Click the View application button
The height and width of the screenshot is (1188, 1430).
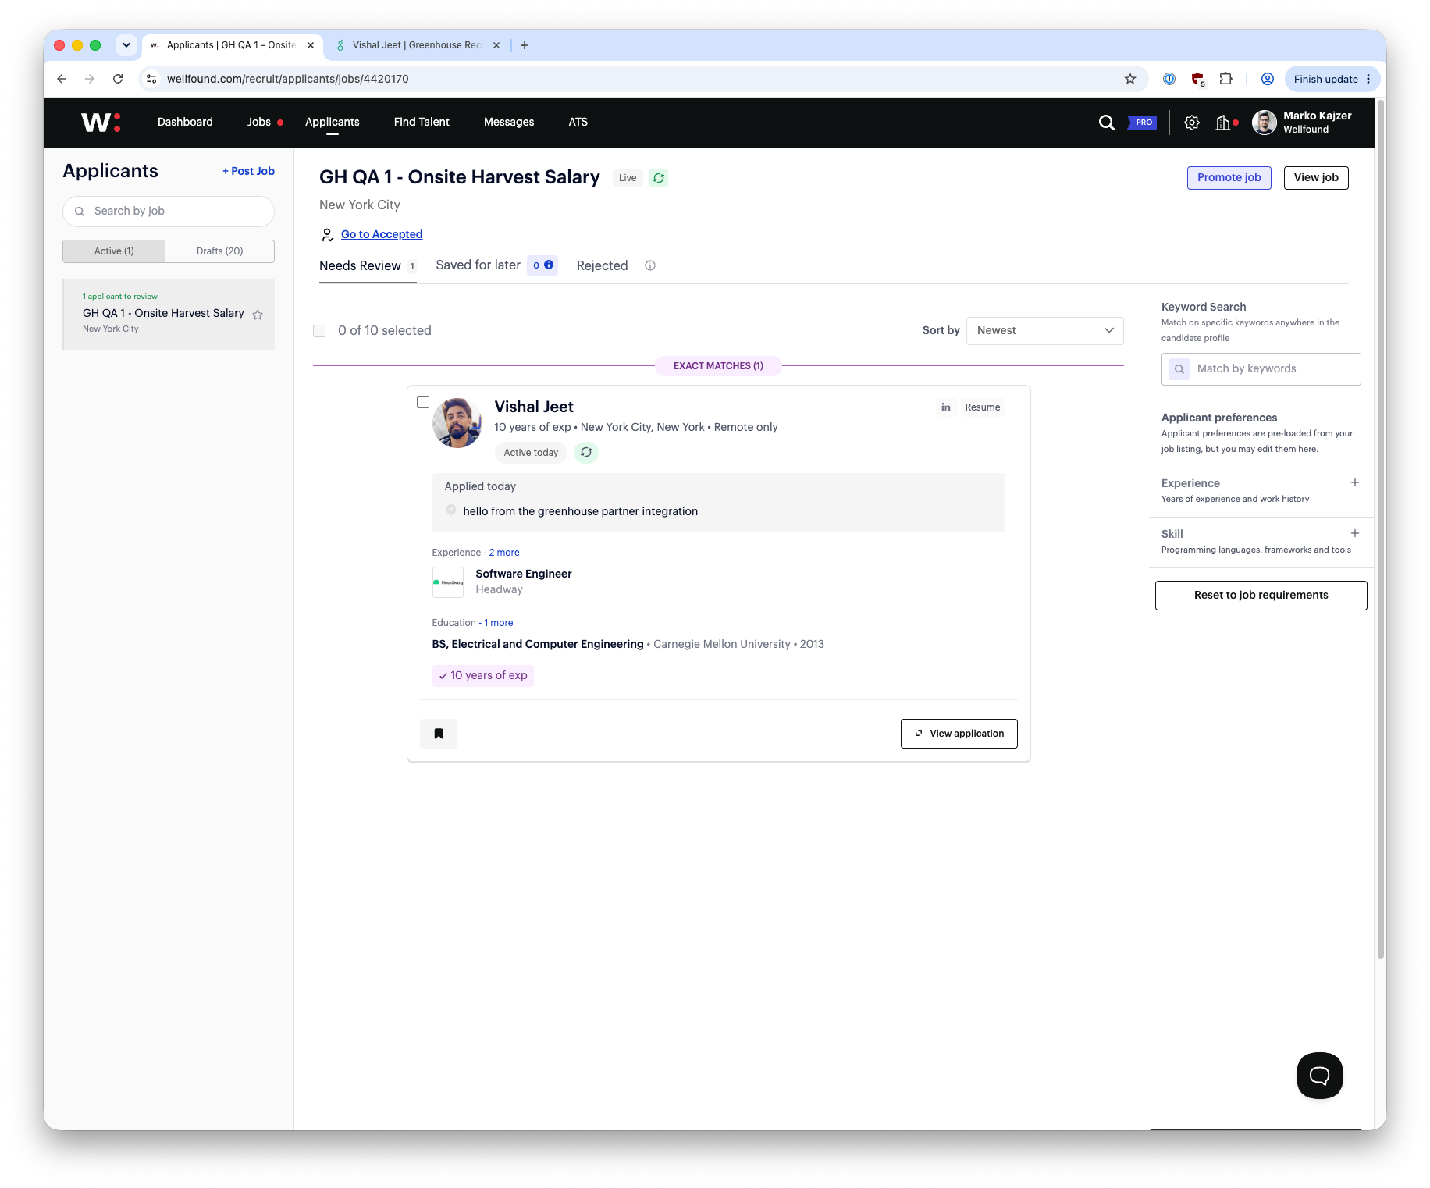959,734
